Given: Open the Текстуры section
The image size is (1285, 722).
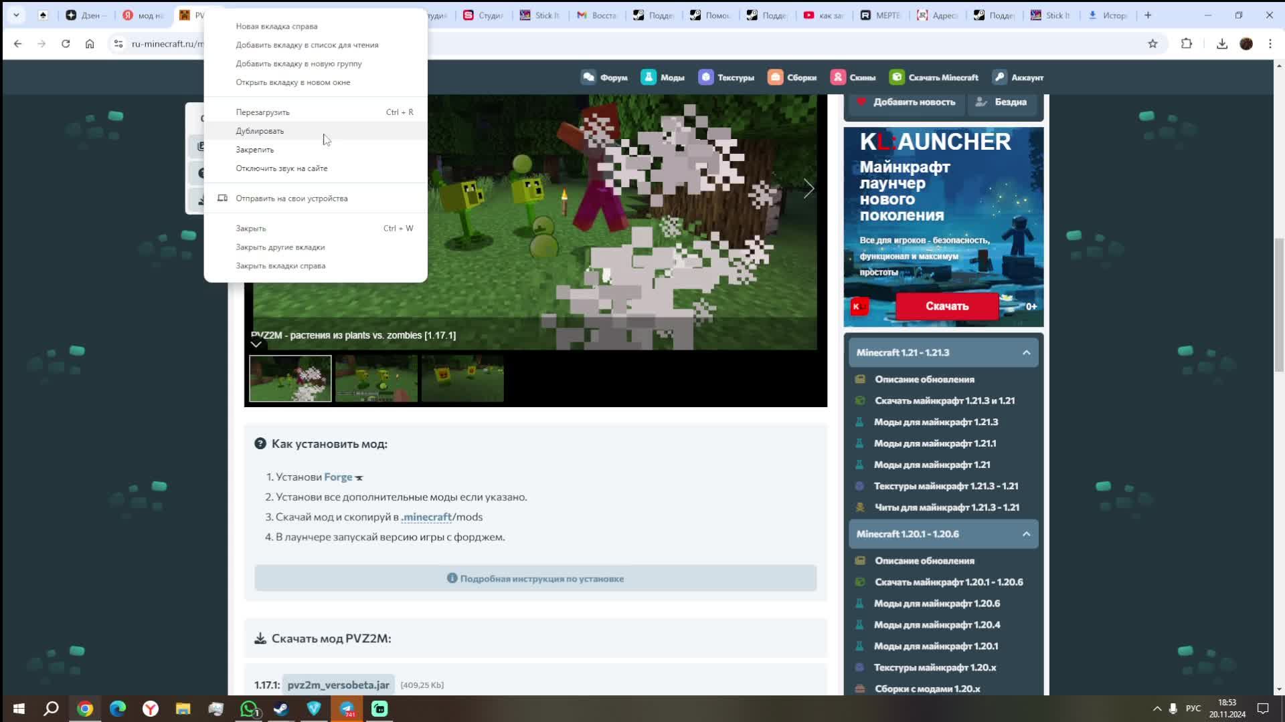Looking at the screenshot, I should [x=726, y=78].
